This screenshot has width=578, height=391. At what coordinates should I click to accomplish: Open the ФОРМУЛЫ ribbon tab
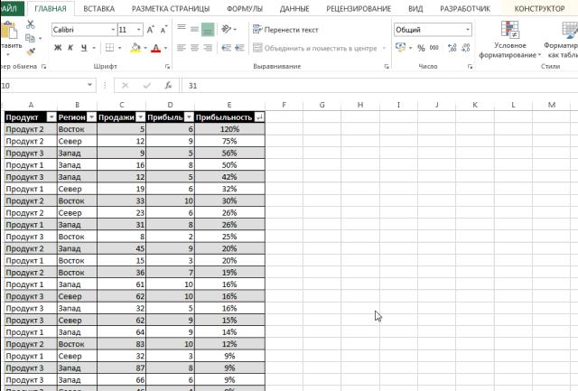245,8
